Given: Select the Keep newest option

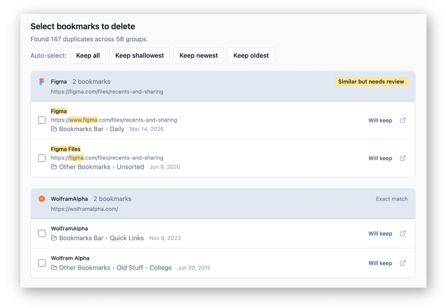Looking at the screenshot, I should click(x=198, y=55).
